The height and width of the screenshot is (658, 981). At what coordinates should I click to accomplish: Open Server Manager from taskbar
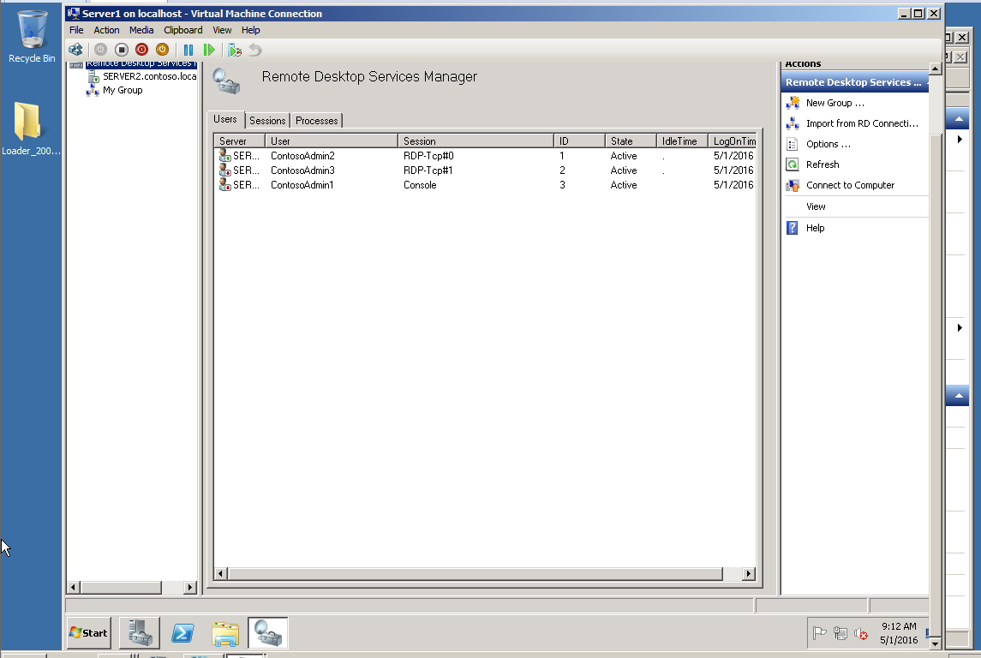tap(140, 633)
